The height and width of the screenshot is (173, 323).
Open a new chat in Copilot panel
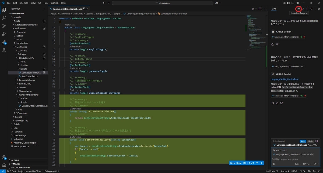click(x=307, y=9)
